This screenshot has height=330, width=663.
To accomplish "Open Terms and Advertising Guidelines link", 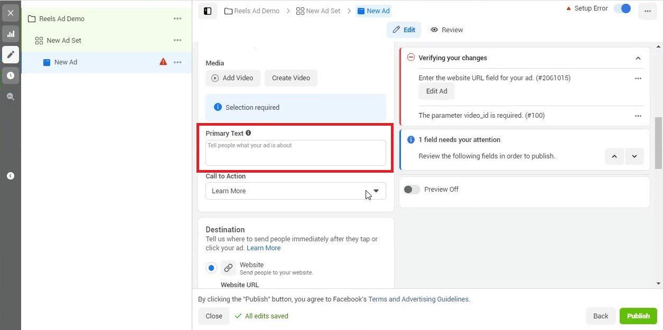I will (x=418, y=299).
